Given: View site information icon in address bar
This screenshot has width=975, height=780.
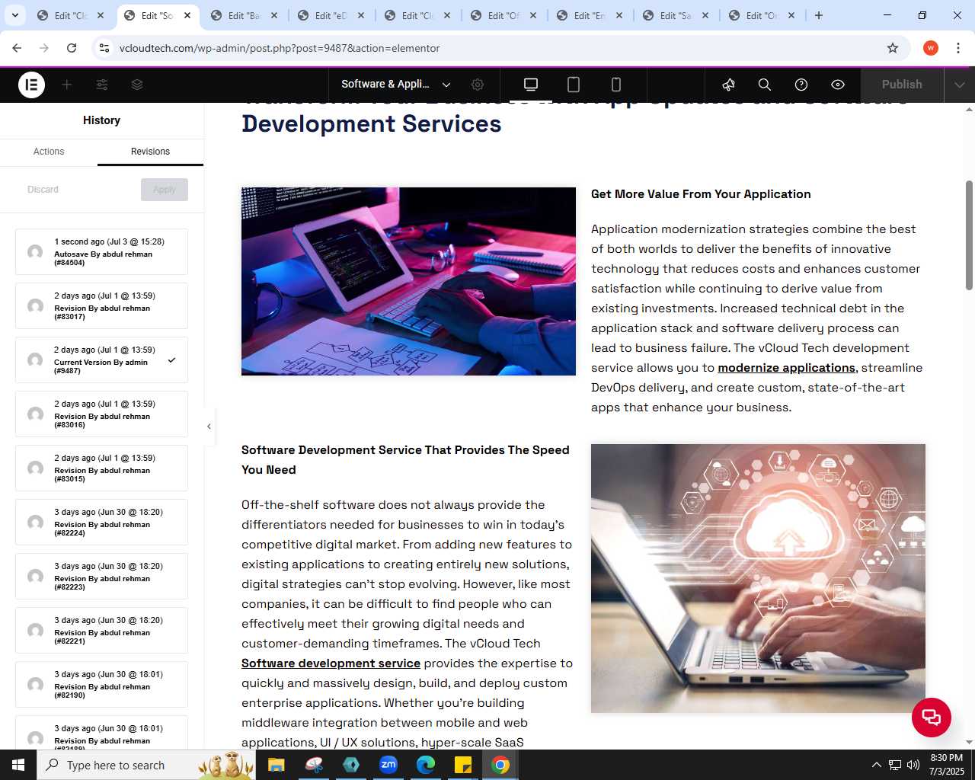Looking at the screenshot, I should coord(104,48).
